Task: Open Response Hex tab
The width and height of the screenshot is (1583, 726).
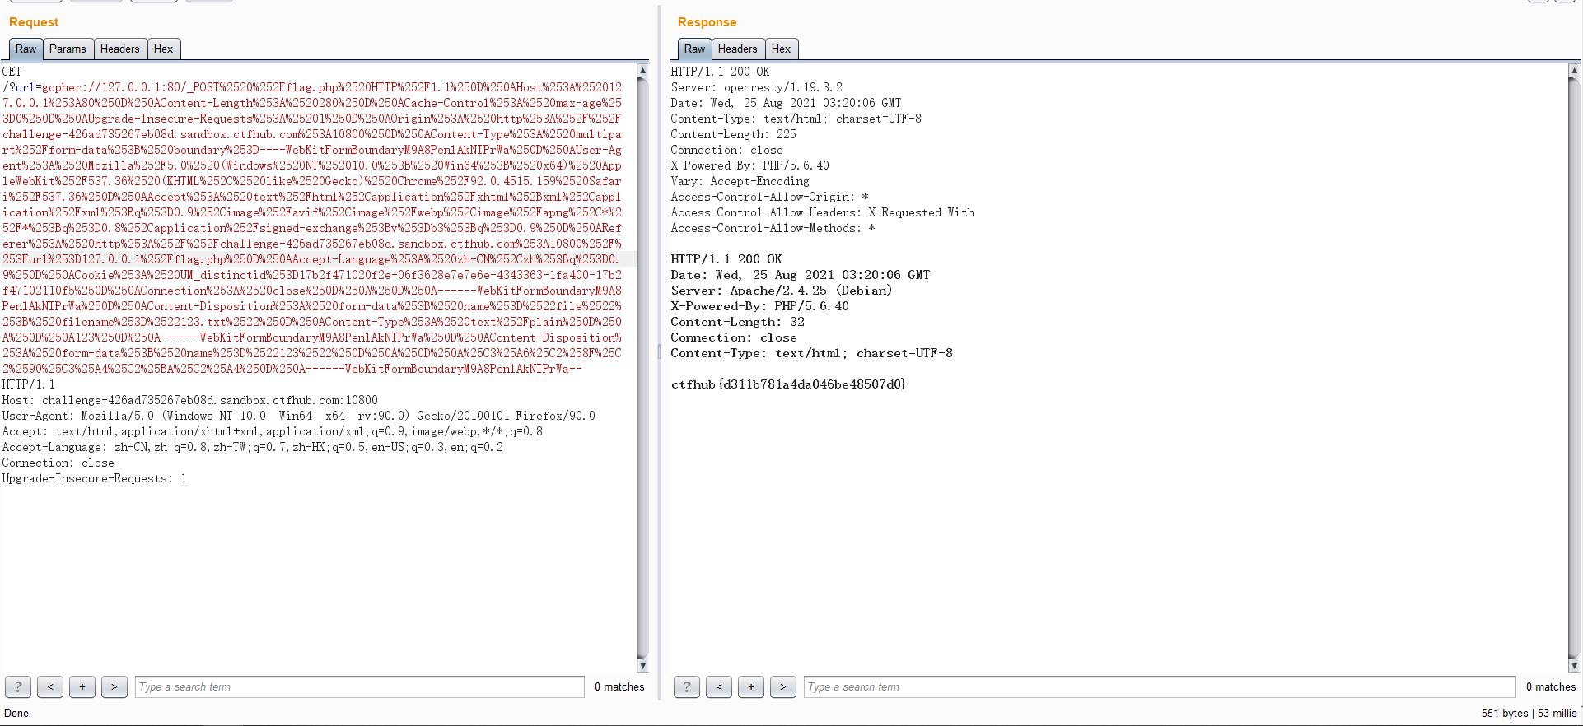Action: (782, 49)
